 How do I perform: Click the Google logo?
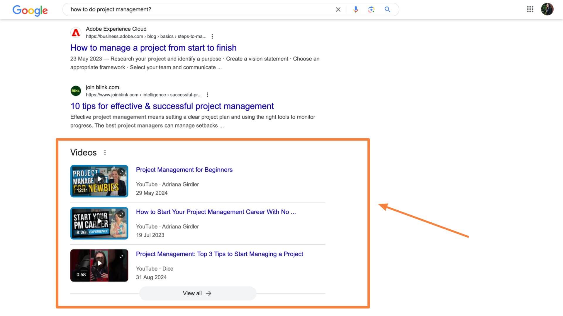30,10
